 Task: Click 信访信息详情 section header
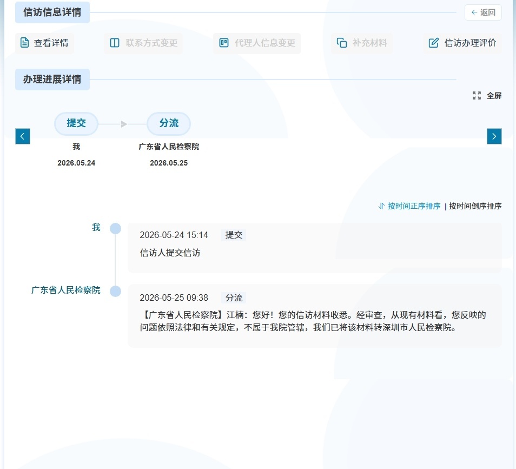[x=52, y=12]
